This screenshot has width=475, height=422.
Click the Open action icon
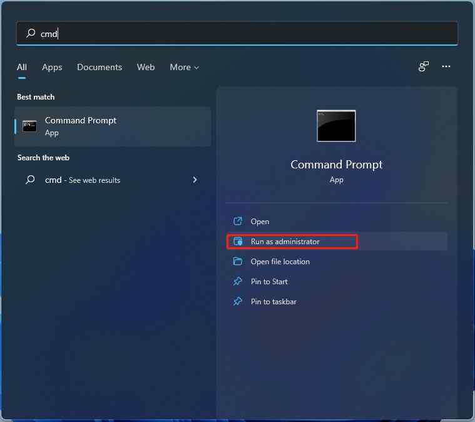(238, 221)
